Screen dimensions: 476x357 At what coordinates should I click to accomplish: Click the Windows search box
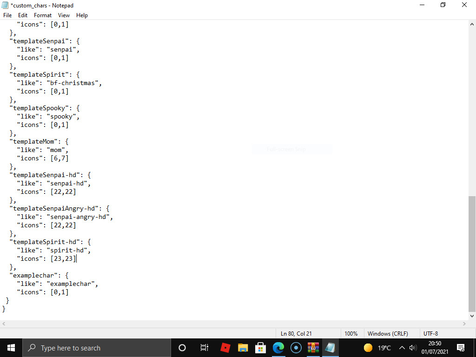click(x=93, y=348)
